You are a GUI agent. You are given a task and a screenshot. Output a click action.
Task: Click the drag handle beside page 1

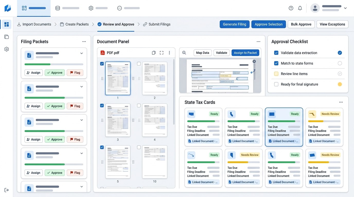(102, 78)
